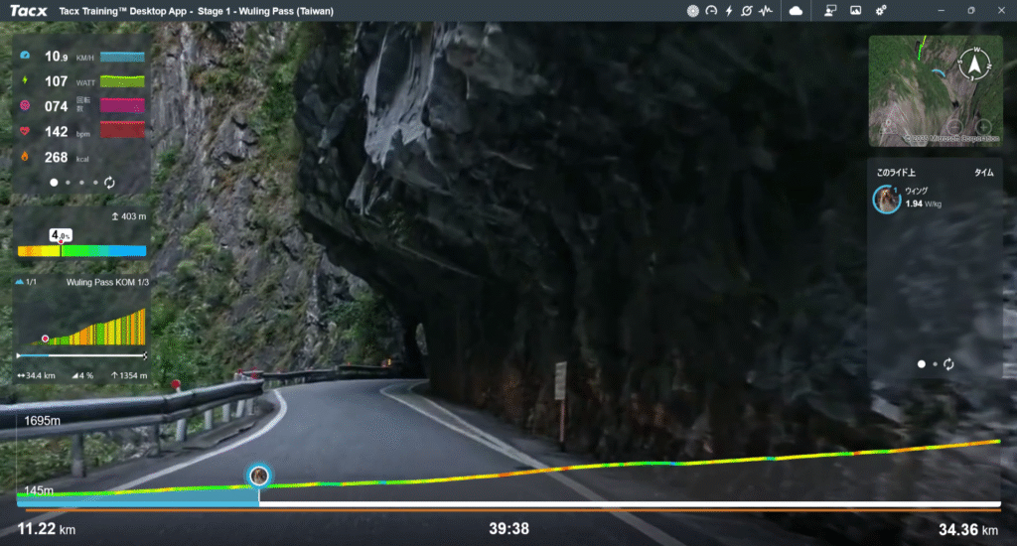Screen dimensions: 1017x546
Task: Open the settings gears icon
Action: [x=881, y=10]
